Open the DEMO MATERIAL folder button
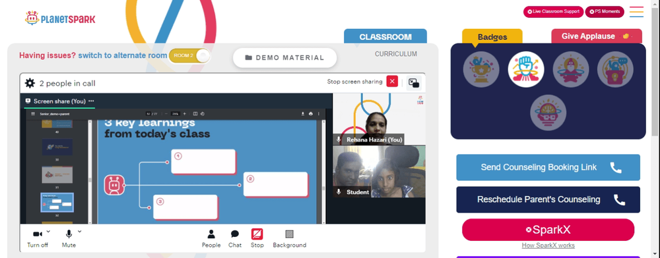The width and height of the screenshot is (660, 258). click(285, 58)
